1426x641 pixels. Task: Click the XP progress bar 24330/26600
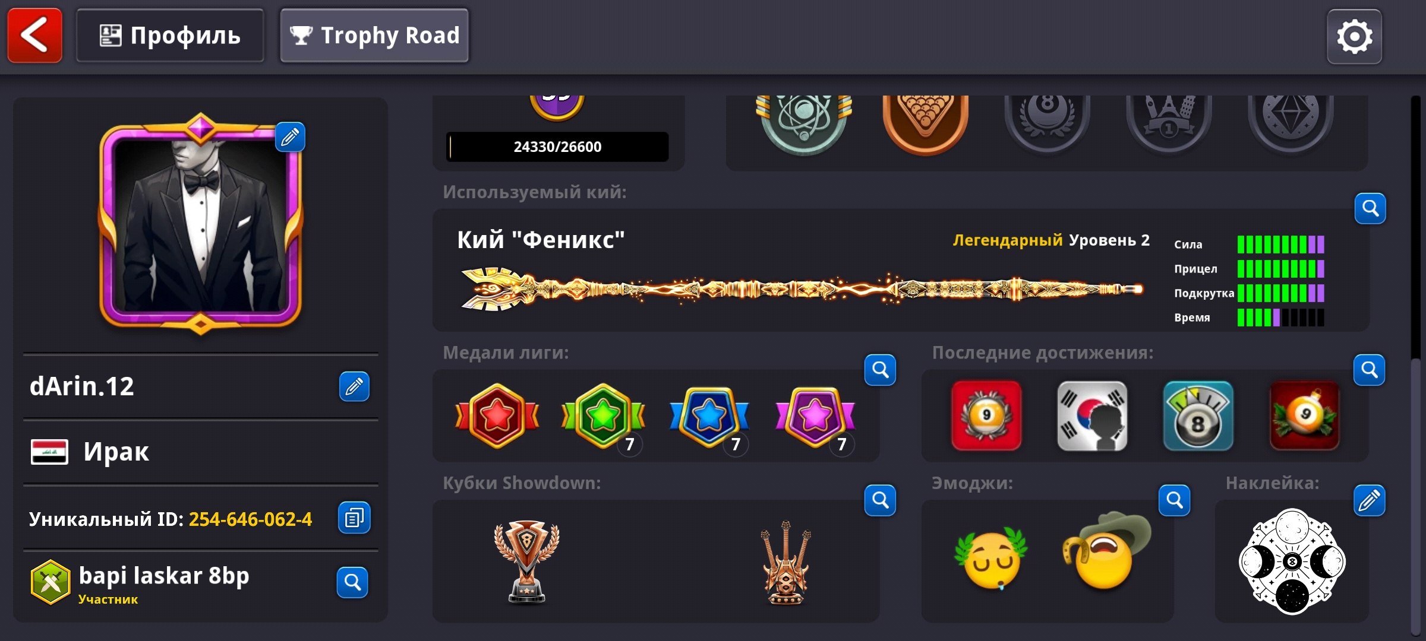[557, 147]
